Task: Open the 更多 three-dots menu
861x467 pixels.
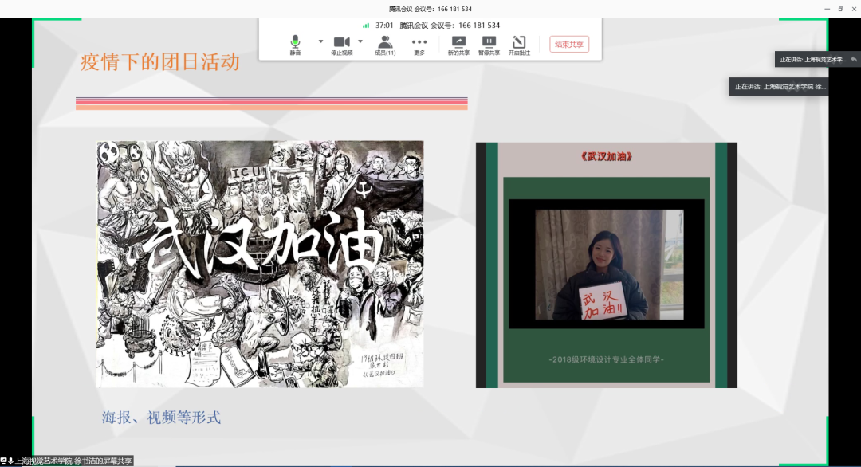Action: tap(419, 45)
